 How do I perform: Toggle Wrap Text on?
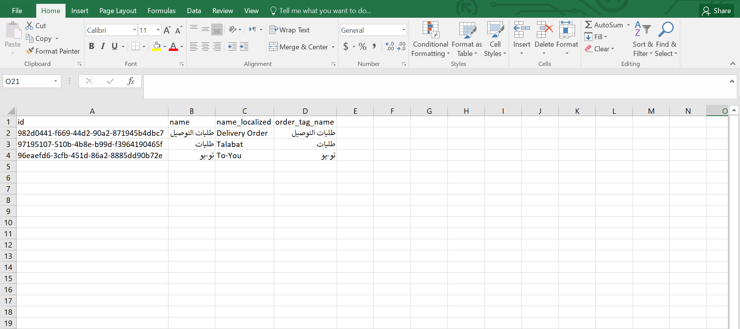click(x=289, y=30)
